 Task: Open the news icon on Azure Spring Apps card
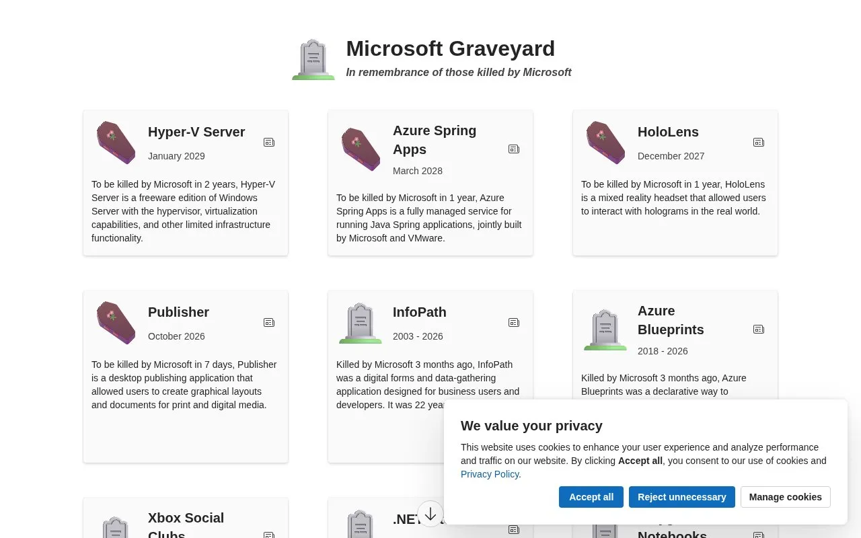[x=514, y=149]
